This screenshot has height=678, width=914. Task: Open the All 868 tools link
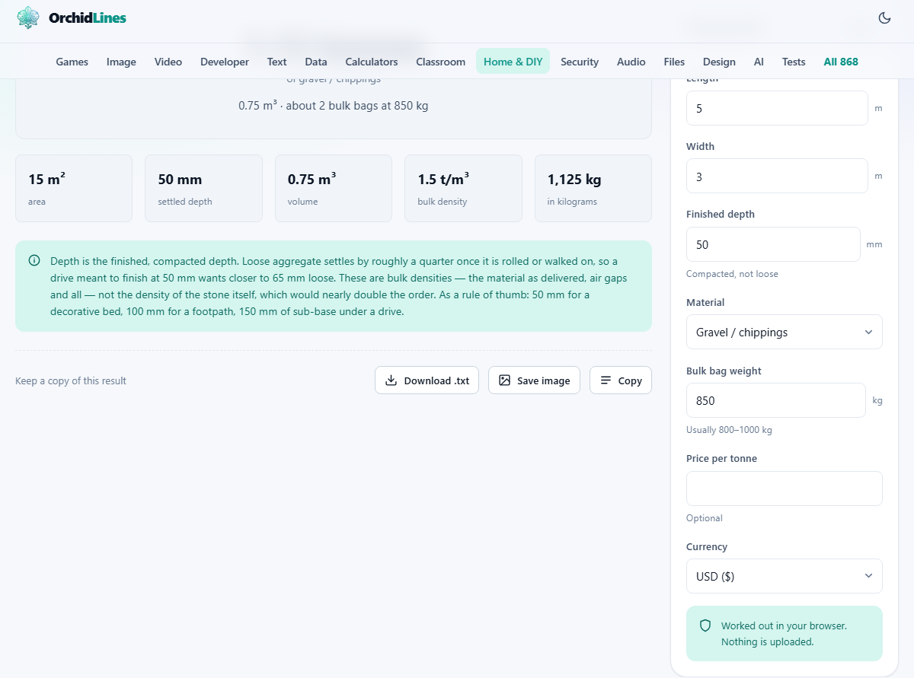841,62
